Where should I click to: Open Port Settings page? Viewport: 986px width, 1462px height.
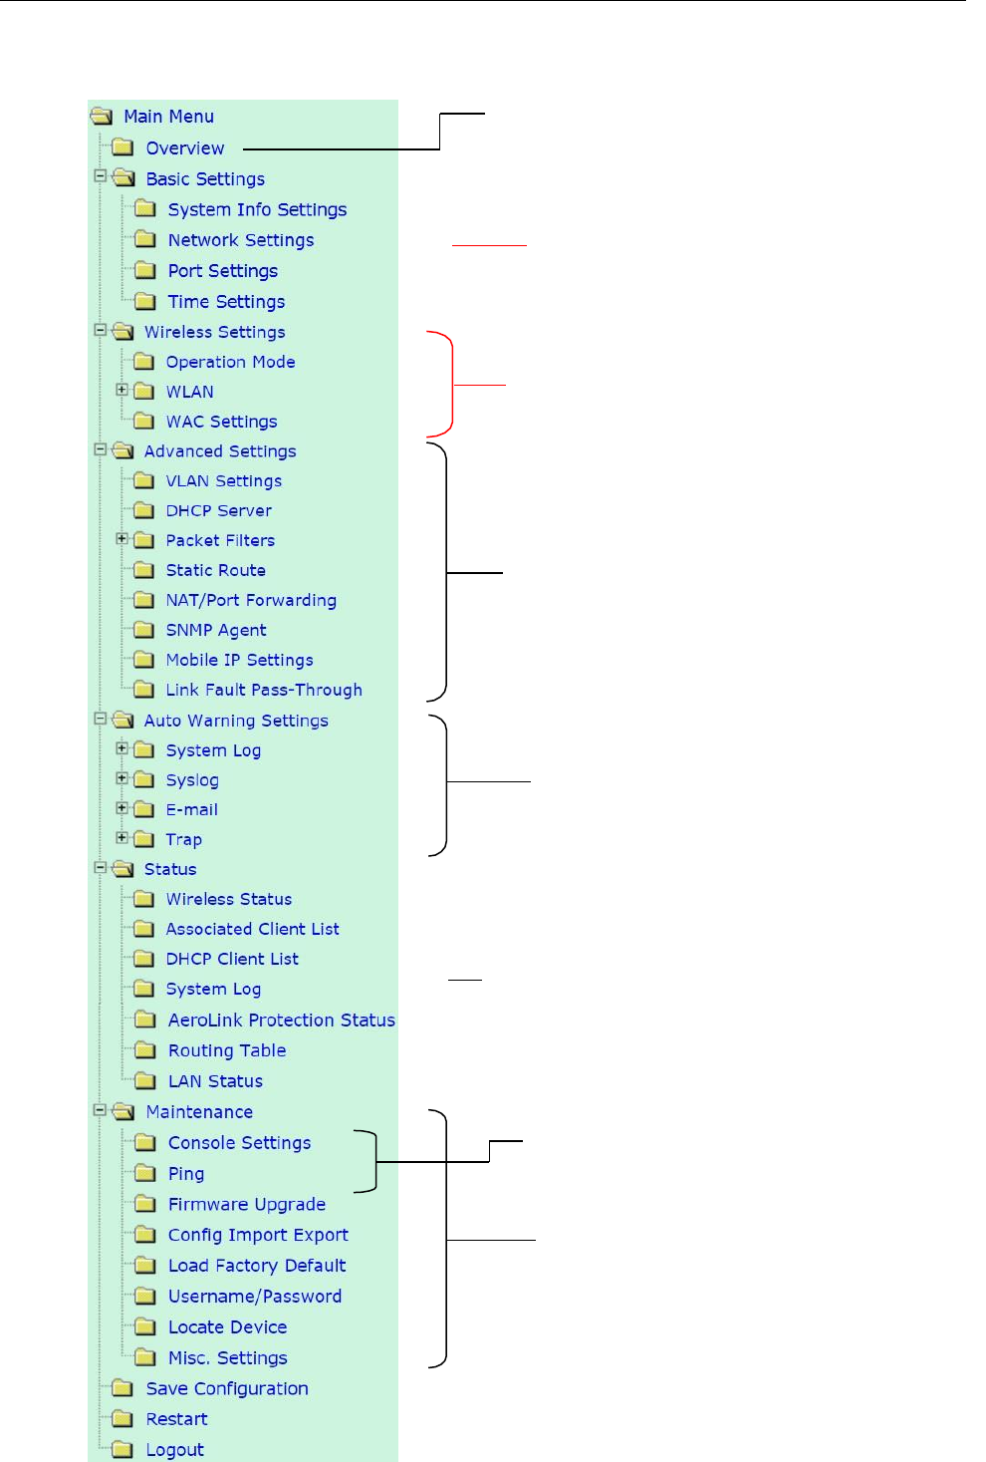[223, 271]
